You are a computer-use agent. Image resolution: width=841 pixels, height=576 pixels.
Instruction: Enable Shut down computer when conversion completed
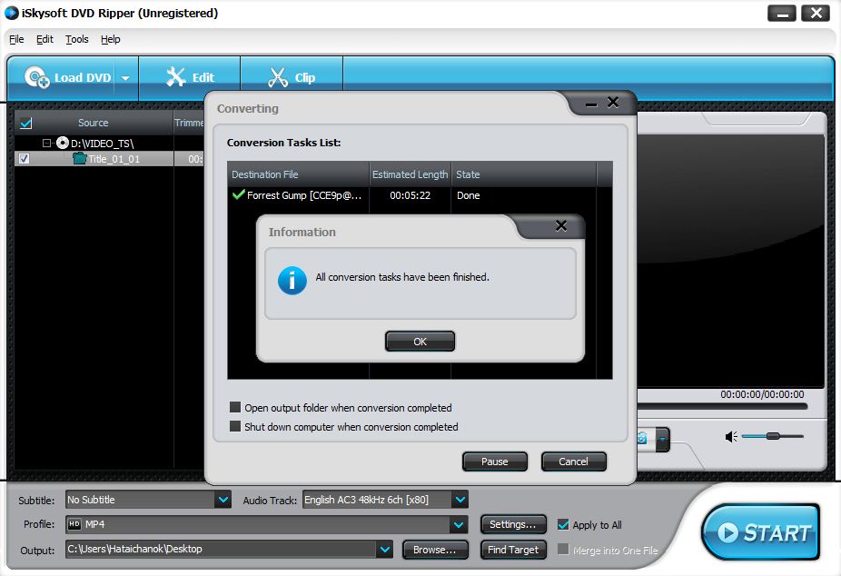[x=235, y=426]
